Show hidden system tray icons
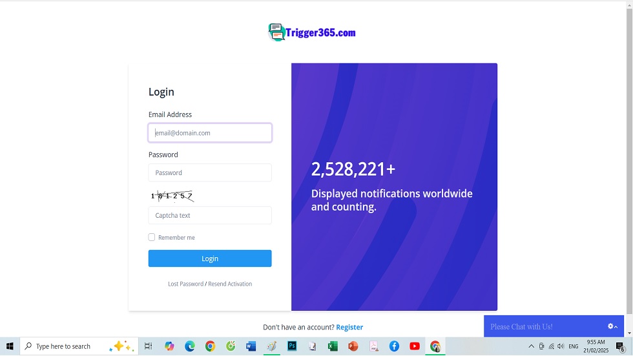 [531, 346]
